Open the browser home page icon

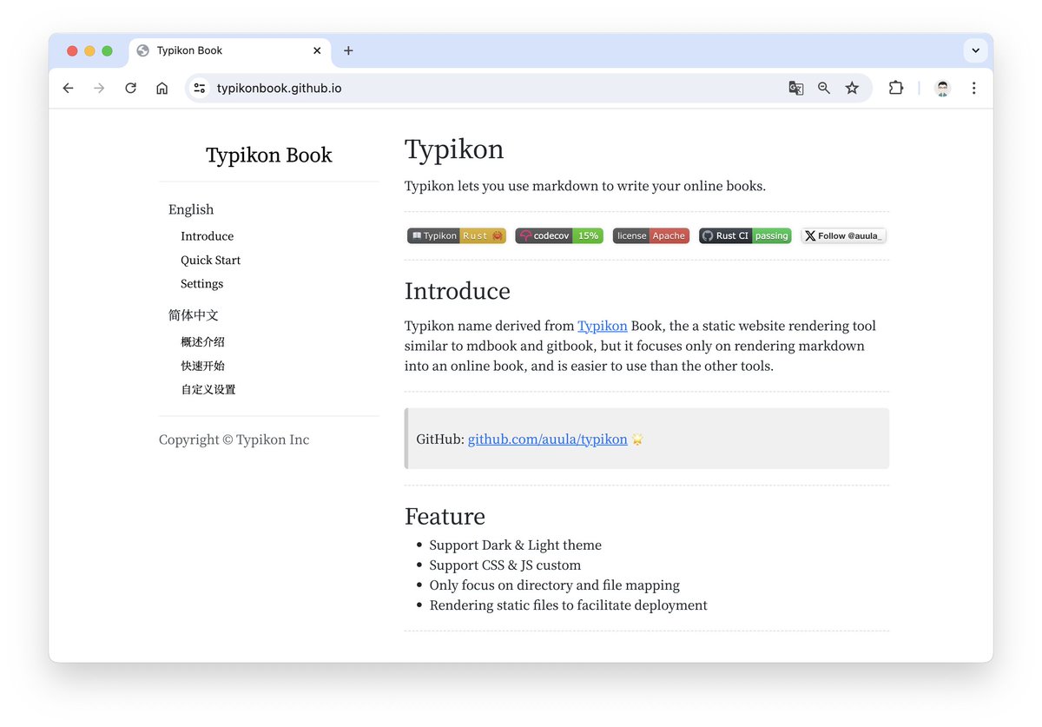coord(162,88)
